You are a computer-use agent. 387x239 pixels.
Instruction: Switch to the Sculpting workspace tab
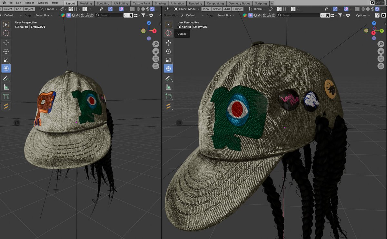tap(103, 3)
